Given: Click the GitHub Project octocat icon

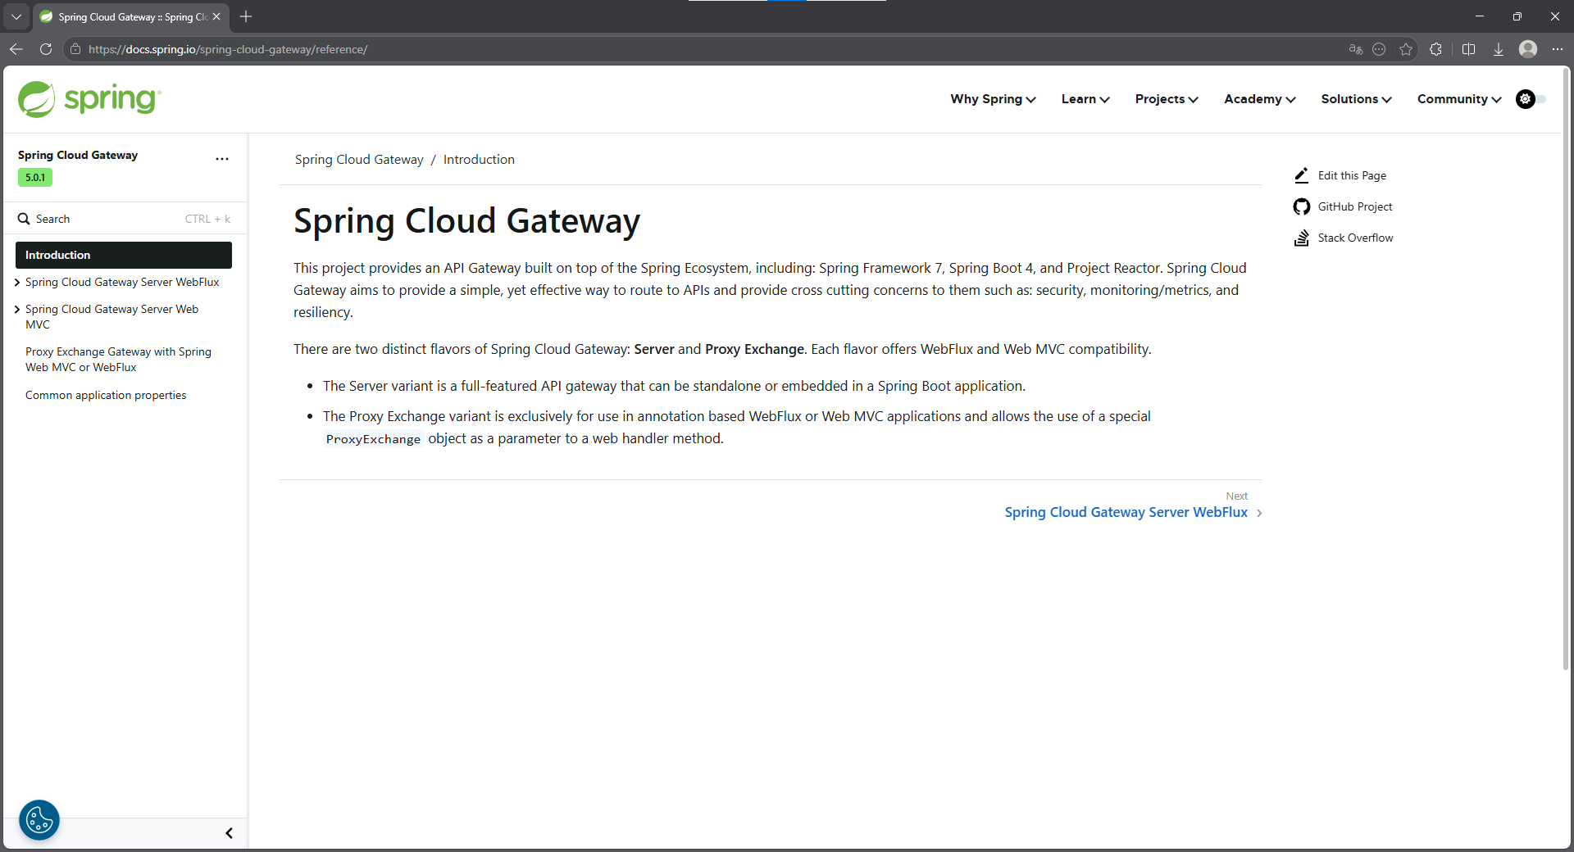Looking at the screenshot, I should coord(1301,206).
